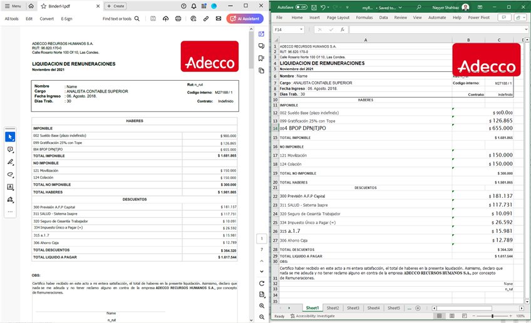The height and width of the screenshot is (323, 531).
Task: Click the email envelope icon in Acrobat
Action: click(x=219, y=19)
